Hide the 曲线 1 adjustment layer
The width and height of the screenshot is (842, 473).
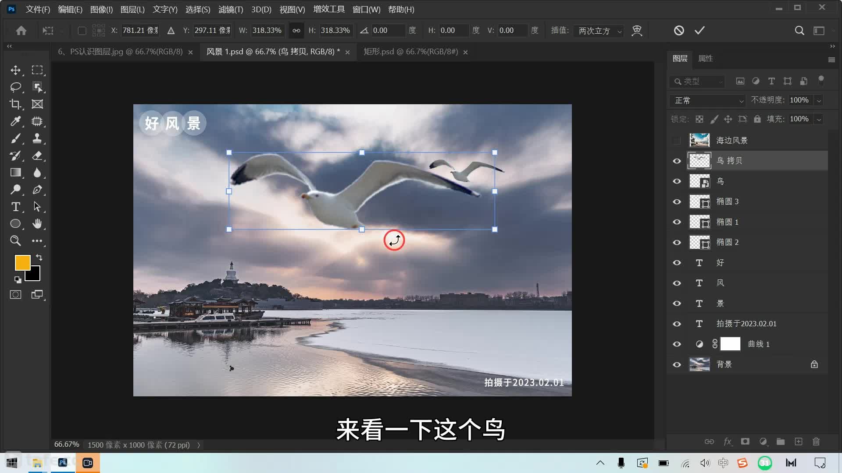677,344
